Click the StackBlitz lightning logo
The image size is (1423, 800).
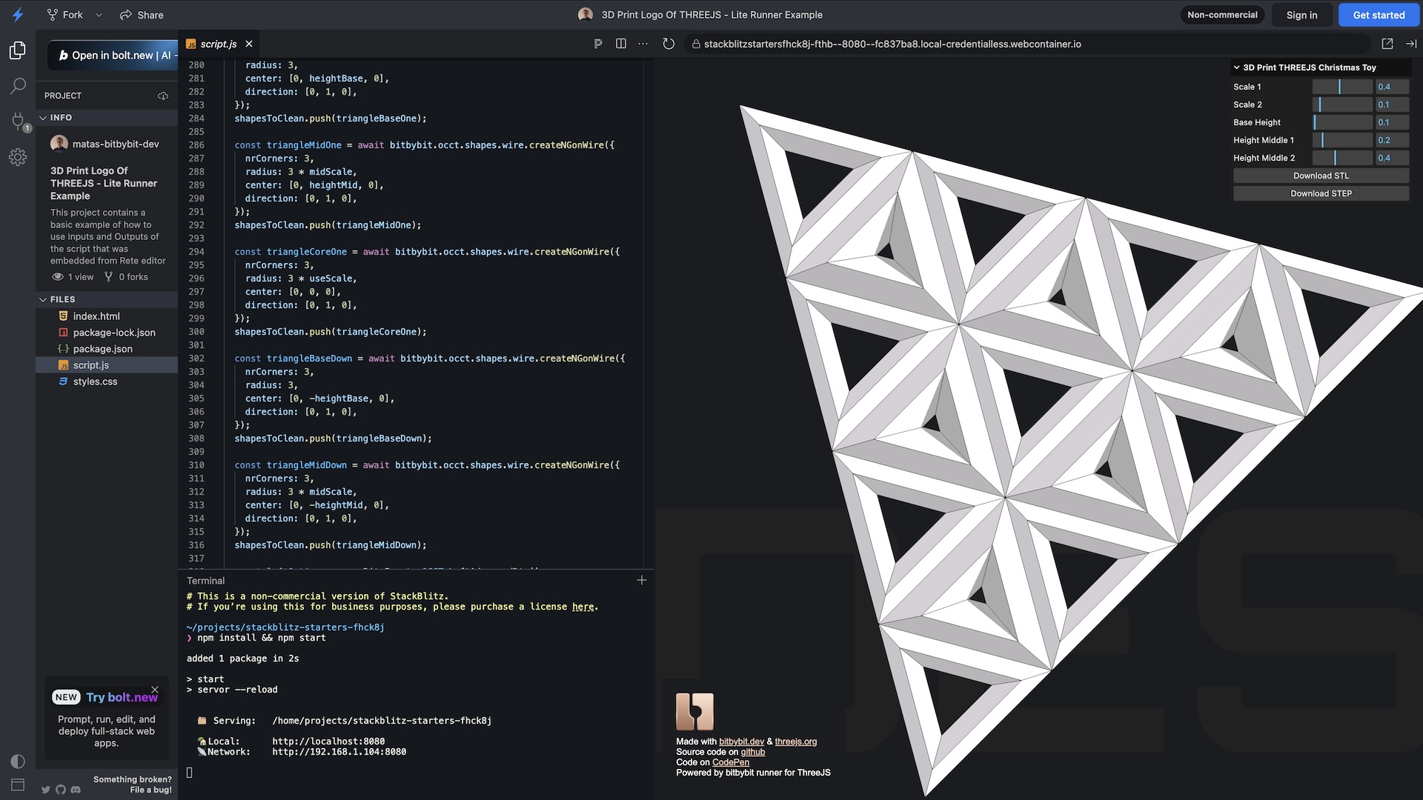click(18, 15)
